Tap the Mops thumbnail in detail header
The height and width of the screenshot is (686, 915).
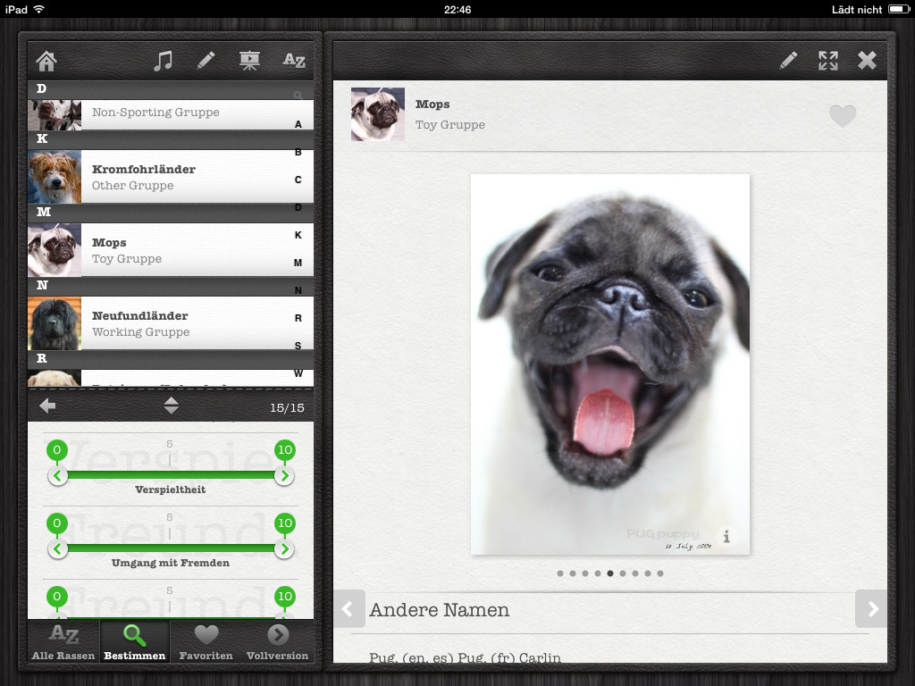(378, 114)
